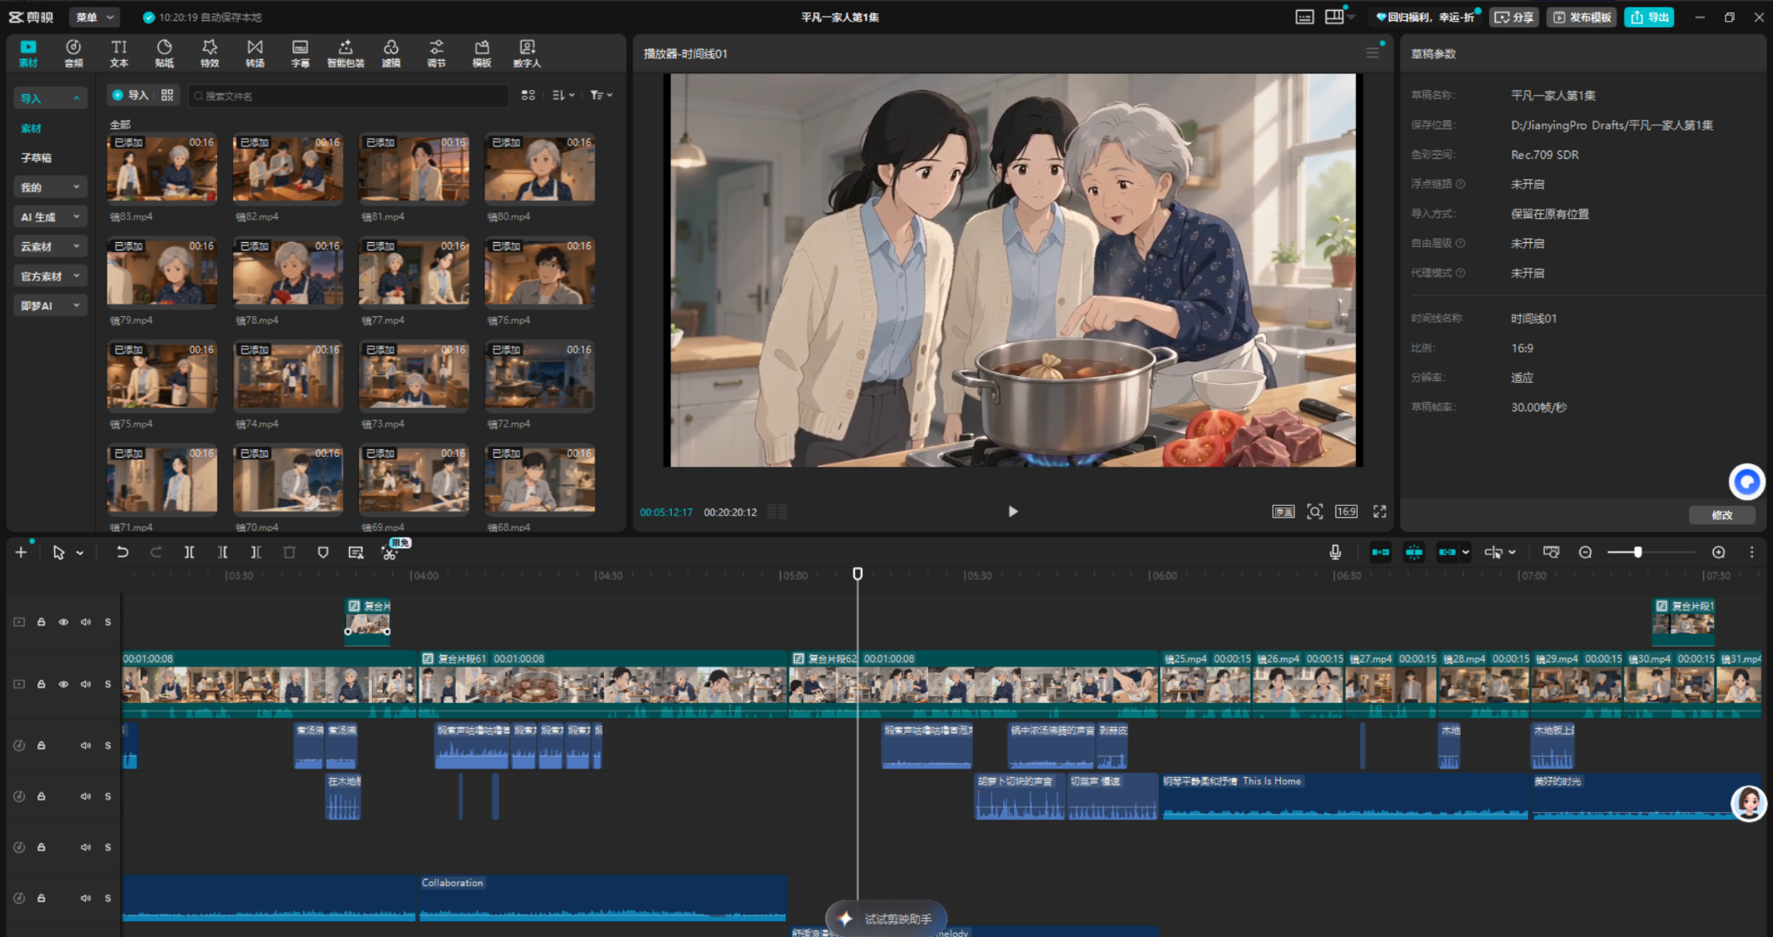This screenshot has height=937, width=1773.
Task: Open the 转场 transitions tab
Action: pyautogui.click(x=255, y=53)
